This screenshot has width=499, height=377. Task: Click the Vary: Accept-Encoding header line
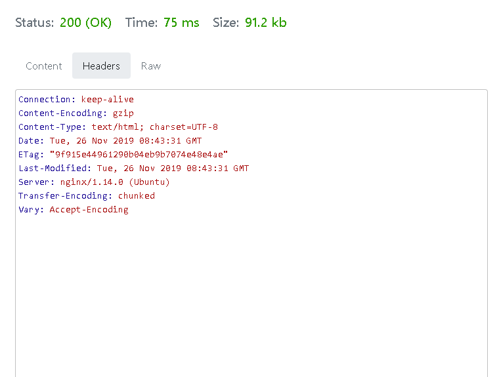click(74, 209)
